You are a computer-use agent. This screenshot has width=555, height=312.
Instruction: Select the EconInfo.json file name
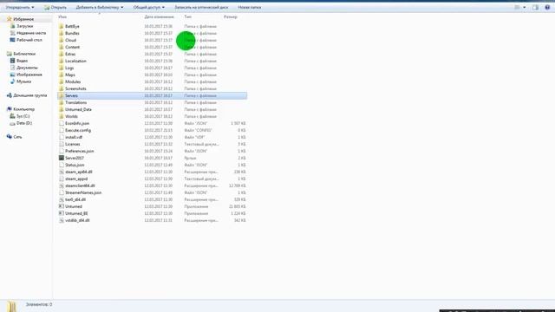coord(77,123)
